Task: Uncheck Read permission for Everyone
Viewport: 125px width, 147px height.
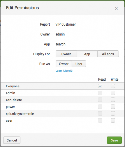Action: click(100, 86)
